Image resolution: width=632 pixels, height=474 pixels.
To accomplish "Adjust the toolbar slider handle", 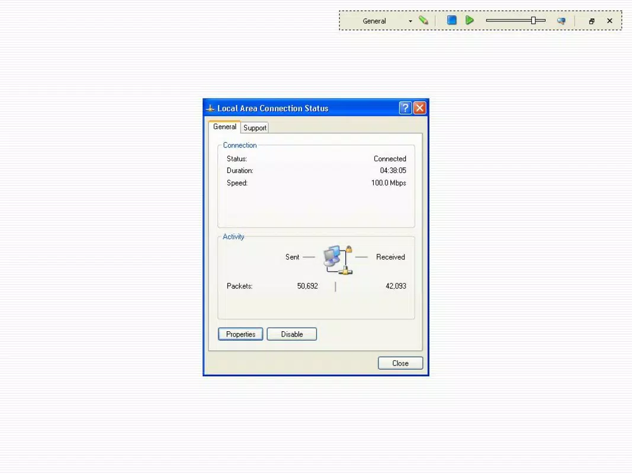I will coord(533,21).
